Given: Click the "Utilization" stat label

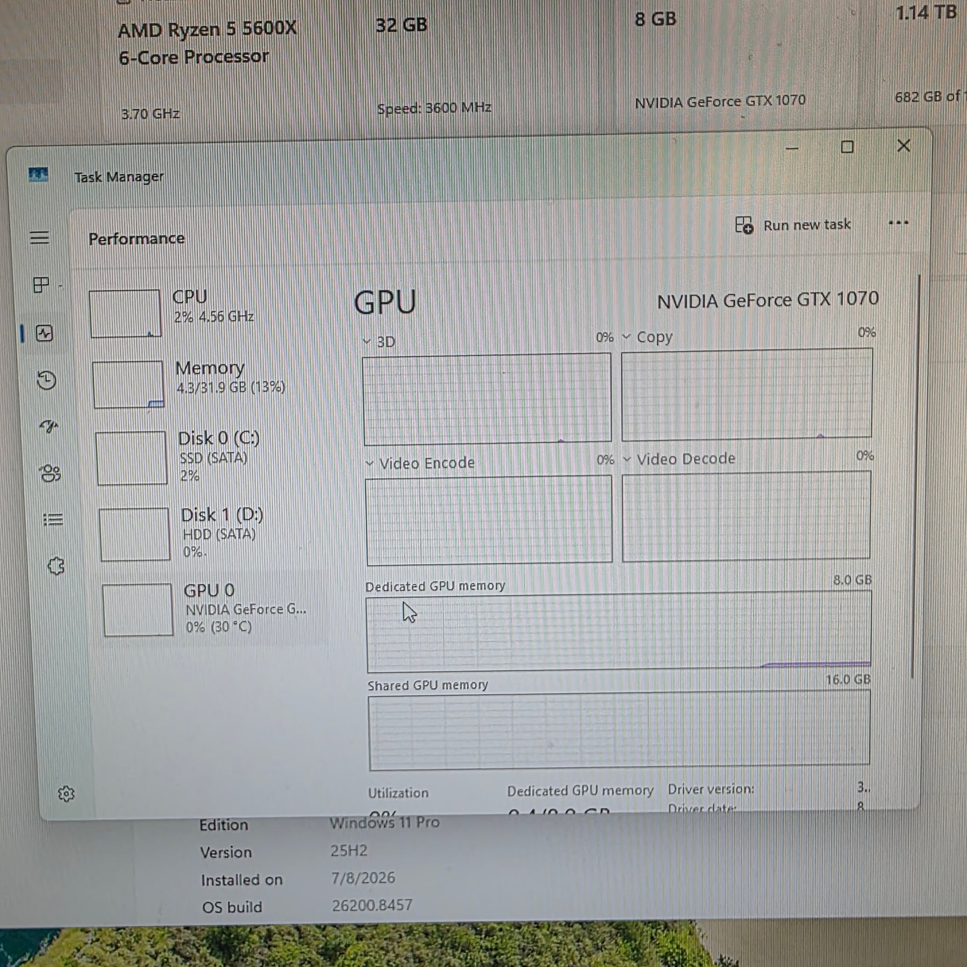Looking at the screenshot, I should coord(399,793).
